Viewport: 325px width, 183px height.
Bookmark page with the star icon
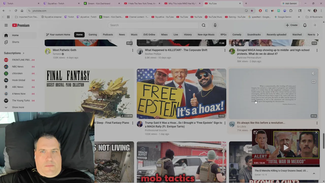click(x=252, y=11)
